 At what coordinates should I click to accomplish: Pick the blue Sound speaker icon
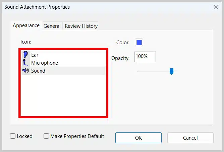point(26,71)
